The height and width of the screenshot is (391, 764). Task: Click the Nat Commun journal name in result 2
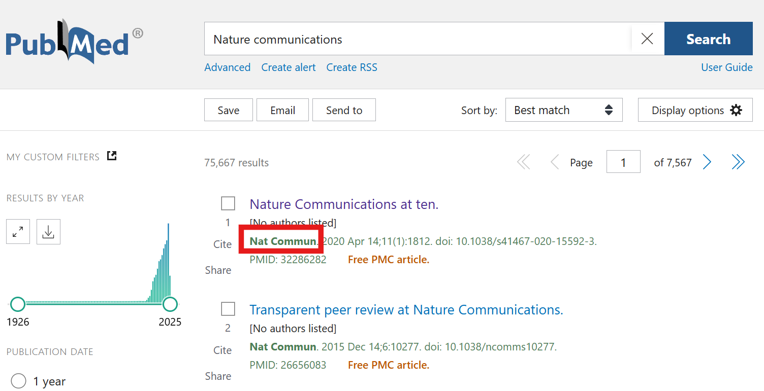[x=283, y=347]
